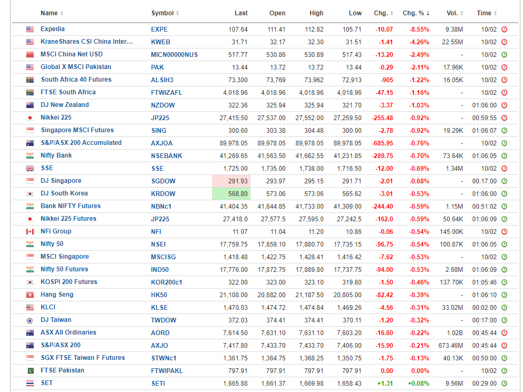The image size is (523, 392).
Task: Click the clock icon in Nikkei 225 Futures row
Action: [504, 219]
